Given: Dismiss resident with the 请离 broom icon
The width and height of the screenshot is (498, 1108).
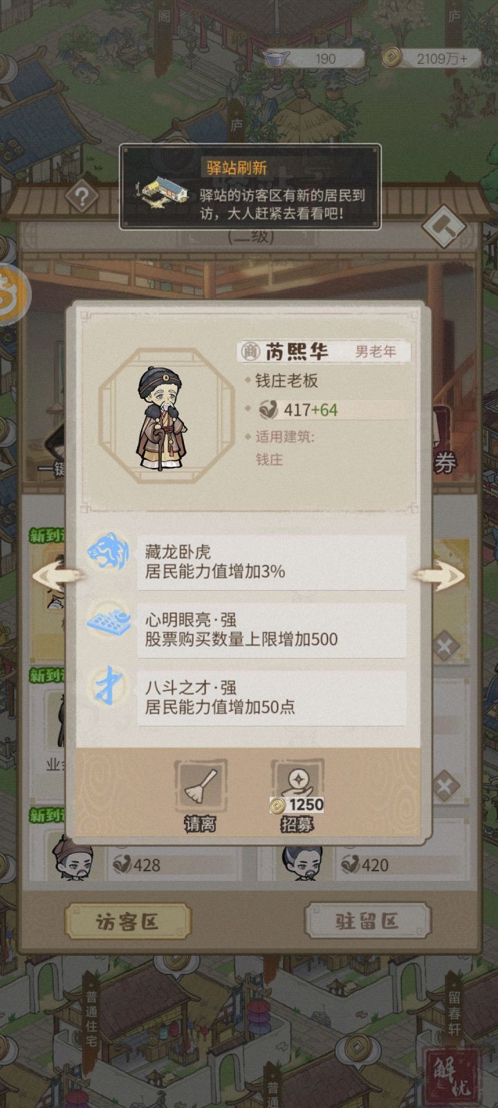Looking at the screenshot, I should [x=200, y=796].
